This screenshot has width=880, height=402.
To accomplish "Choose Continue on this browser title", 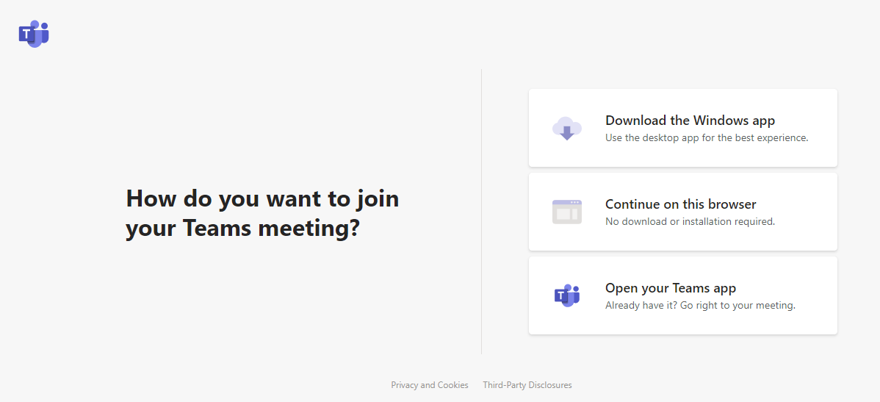I will pyautogui.click(x=680, y=204).
